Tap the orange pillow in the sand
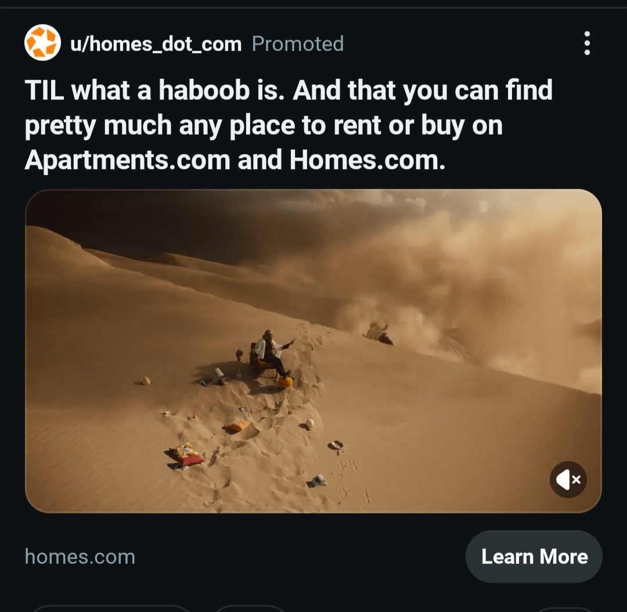This screenshot has width=627, height=612. (236, 426)
